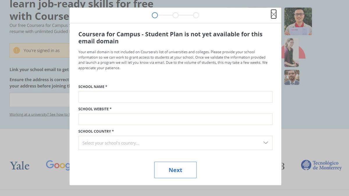Click the School Name input field

[x=175, y=97]
